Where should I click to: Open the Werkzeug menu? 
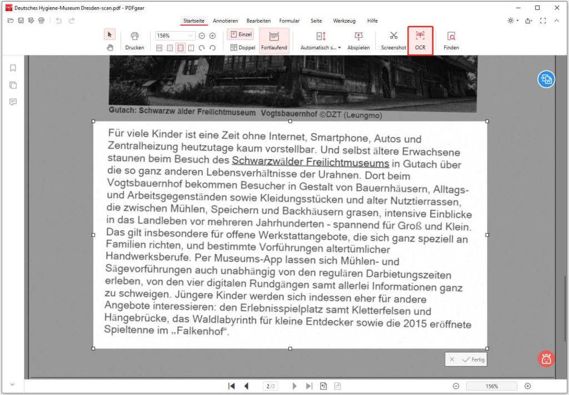(x=345, y=21)
